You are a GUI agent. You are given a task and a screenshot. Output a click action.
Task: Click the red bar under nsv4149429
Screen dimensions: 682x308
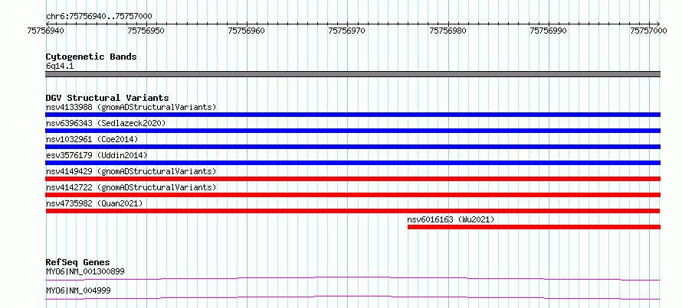point(352,179)
